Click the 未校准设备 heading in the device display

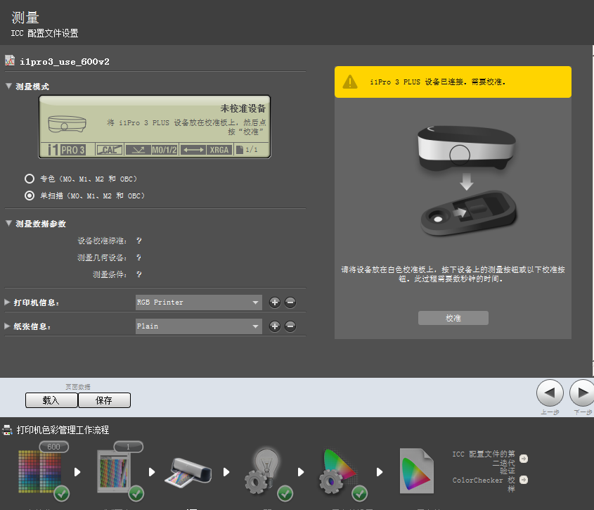coord(243,108)
